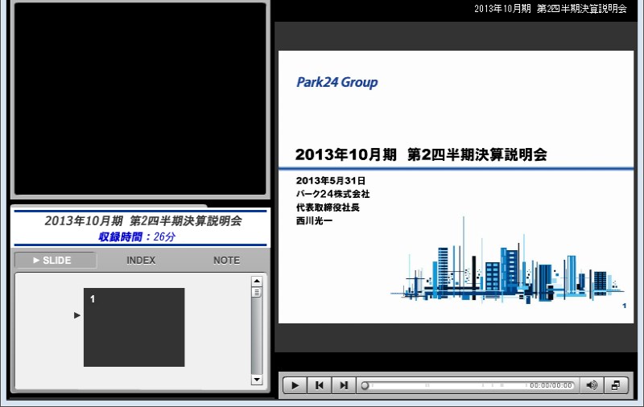This screenshot has height=407, width=644.
Task: Click the 00:00/00:00 time display
Action: 551,385
